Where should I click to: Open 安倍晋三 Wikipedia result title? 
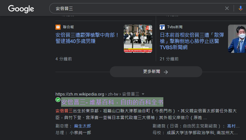(x=112, y=102)
